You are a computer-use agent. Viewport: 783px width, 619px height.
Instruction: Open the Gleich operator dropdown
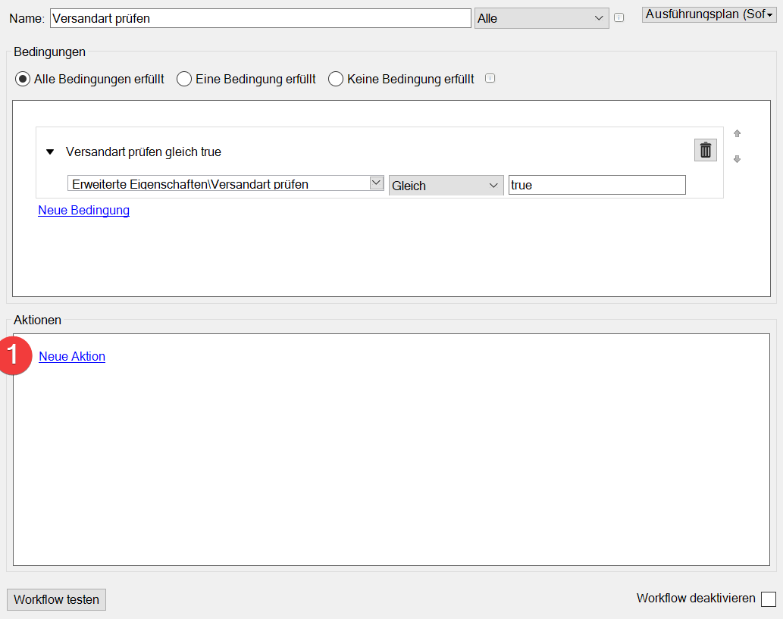pos(446,186)
